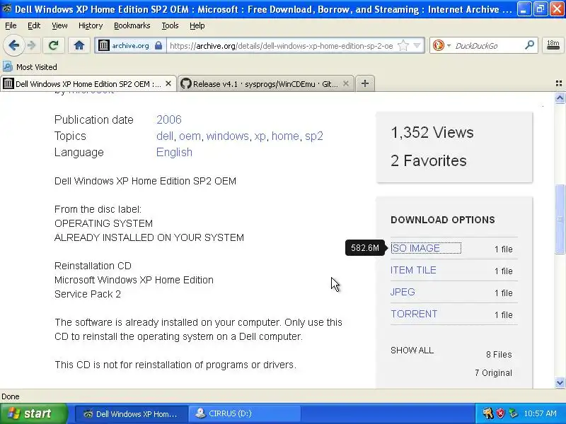Click the JPEG download option
The height and width of the screenshot is (424, 566).
click(403, 292)
